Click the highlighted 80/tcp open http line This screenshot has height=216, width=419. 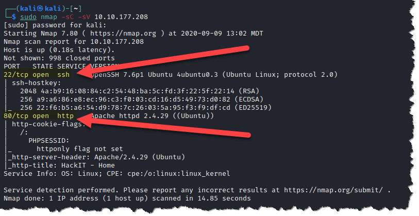click(x=39, y=116)
